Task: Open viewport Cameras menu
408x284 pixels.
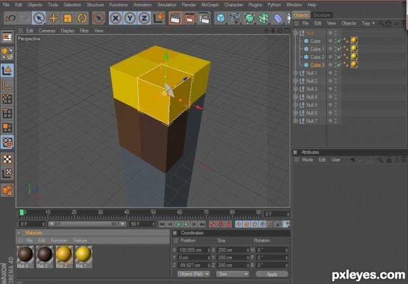Action: tap(47, 31)
